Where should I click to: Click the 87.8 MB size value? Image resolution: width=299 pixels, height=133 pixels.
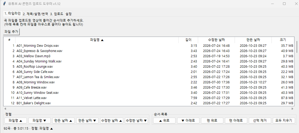[x=287, y=98]
